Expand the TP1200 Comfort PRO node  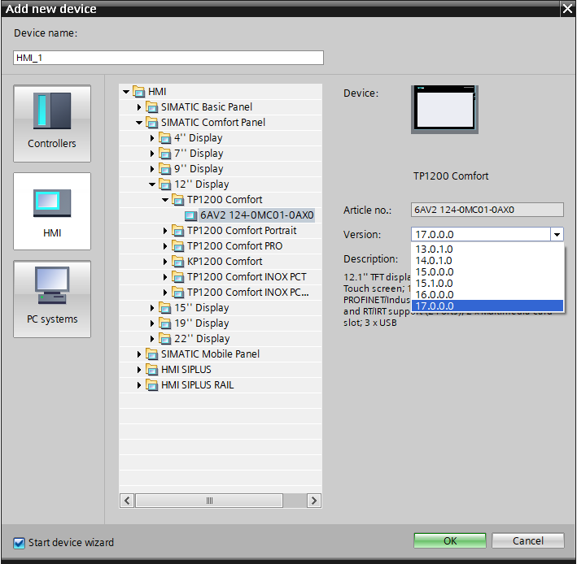(165, 245)
